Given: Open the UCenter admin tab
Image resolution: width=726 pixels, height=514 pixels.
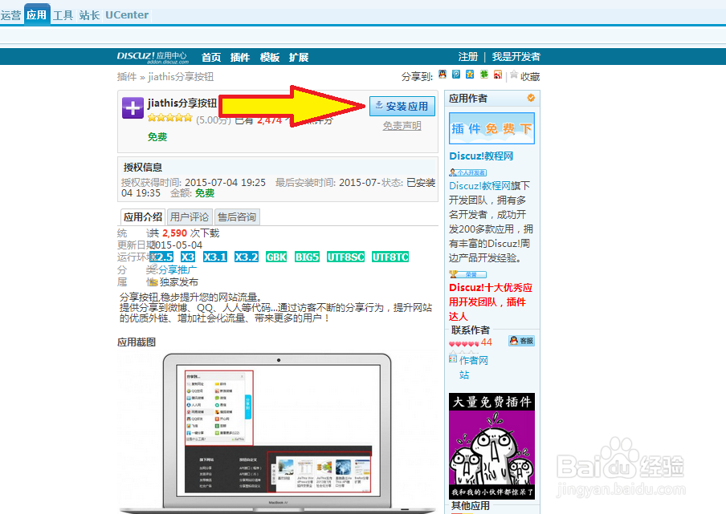Looking at the screenshot, I should [x=127, y=15].
